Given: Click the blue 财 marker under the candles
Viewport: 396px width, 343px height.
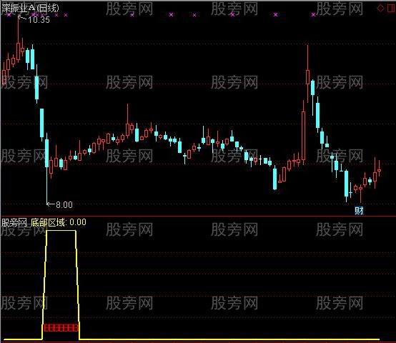Looking at the screenshot, I should [359, 211].
